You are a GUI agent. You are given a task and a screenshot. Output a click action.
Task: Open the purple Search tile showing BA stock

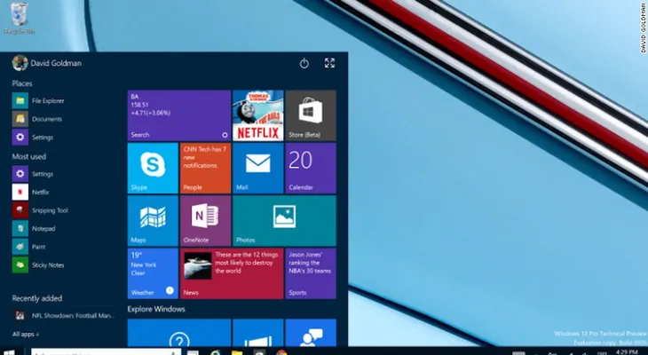[x=179, y=115]
